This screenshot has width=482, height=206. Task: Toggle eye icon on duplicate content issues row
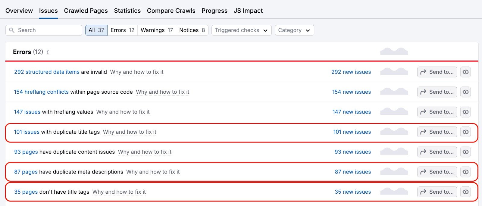(465, 152)
